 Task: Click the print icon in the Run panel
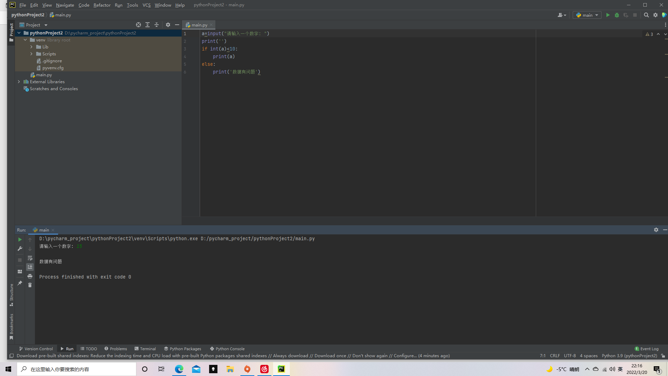pos(30,276)
